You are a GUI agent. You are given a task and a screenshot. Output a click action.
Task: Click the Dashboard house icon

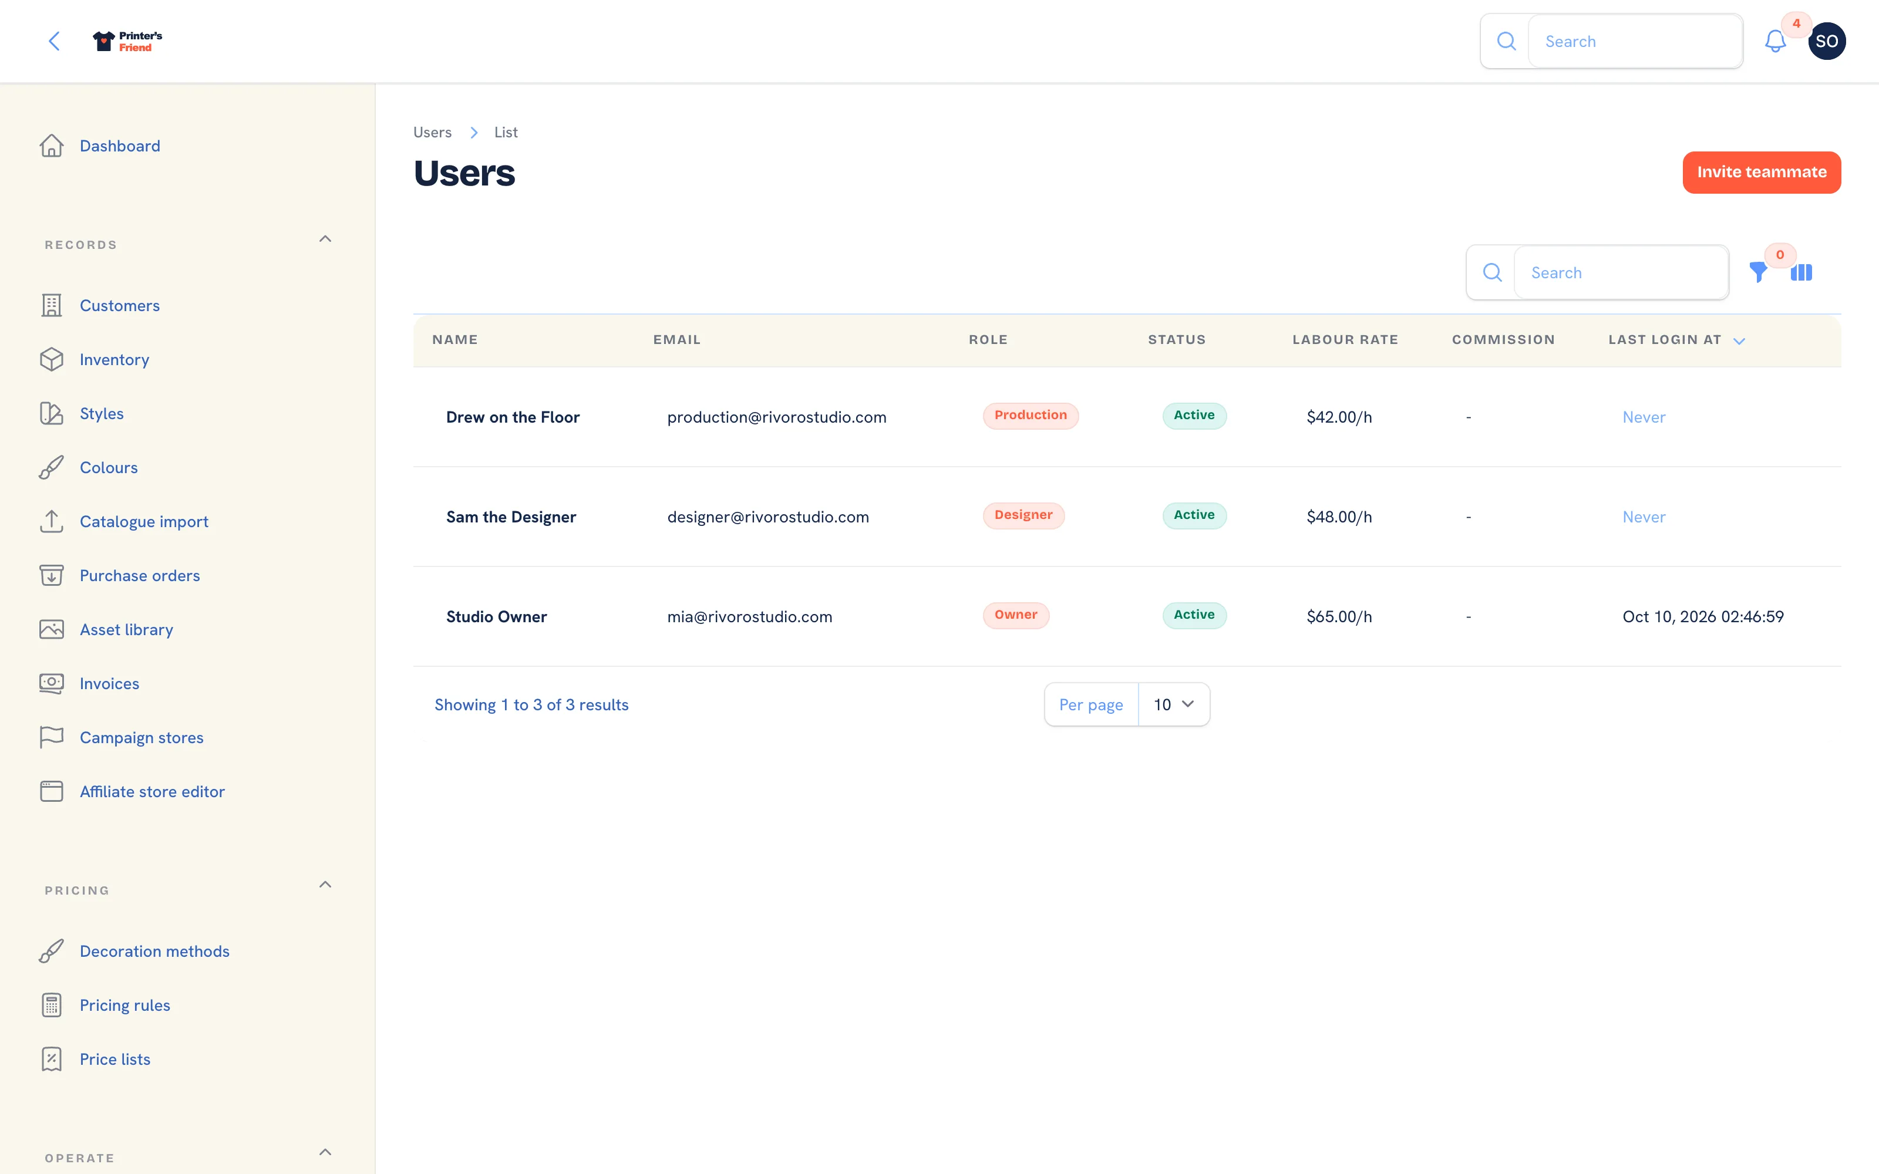(52, 146)
